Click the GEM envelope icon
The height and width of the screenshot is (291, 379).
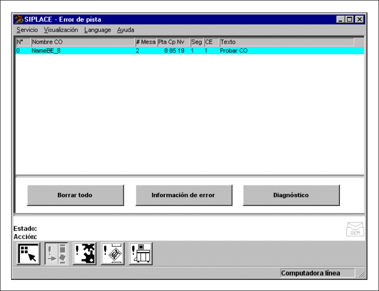(x=355, y=229)
